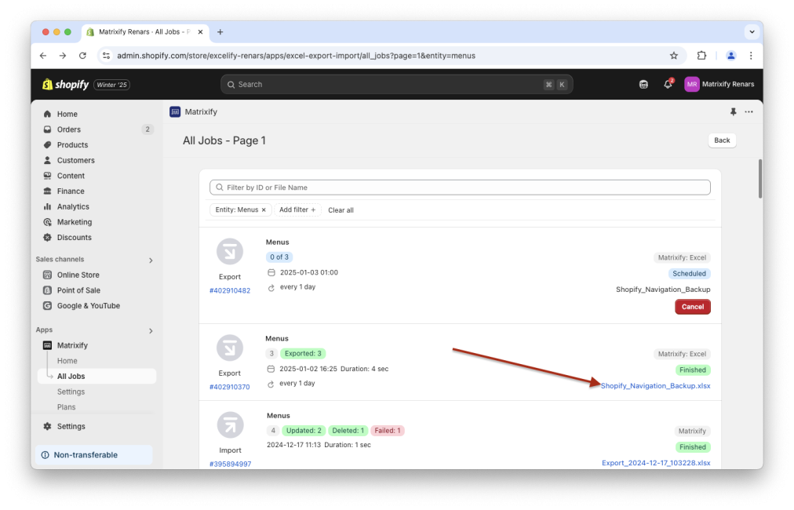
Task: Pin the Matrixify app using the pin icon
Action: 733,111
